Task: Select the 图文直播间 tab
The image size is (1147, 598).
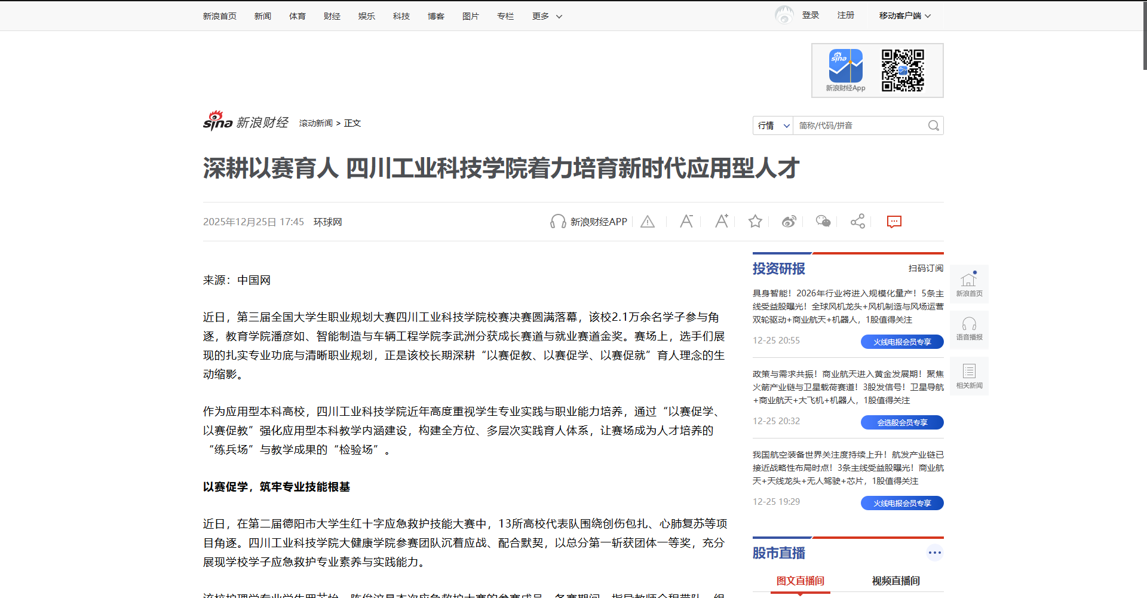Action: [800, 581]
